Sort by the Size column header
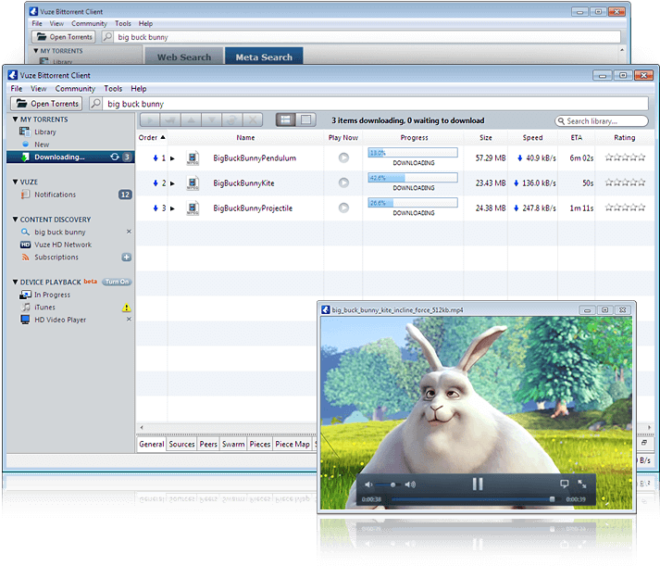The image size is (660, 566). pyautogui.click(x=486, y=138)
